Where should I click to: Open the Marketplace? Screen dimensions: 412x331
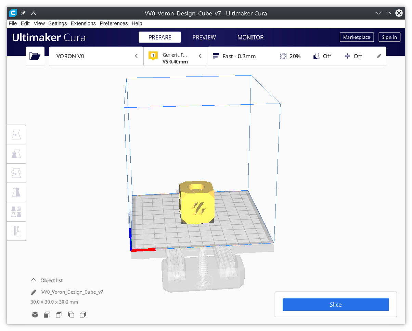click(357, 37)
